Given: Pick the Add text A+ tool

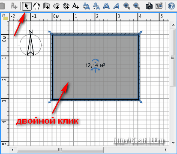Looking at the screenshot, I should (75, 6).
